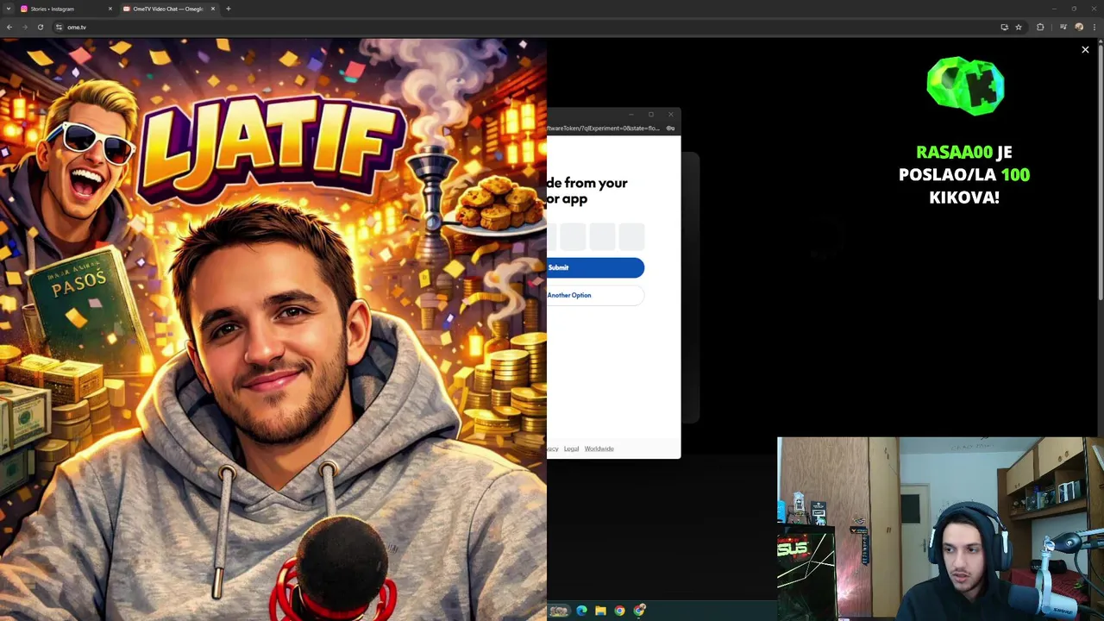The width and height of the screenshot is (1104, 621).
Task: Click the Submit button in popup
Action: (x=595, y=267)
